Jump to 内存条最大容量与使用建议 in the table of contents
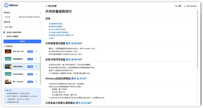The image size is (203, 108). [59, 32]
